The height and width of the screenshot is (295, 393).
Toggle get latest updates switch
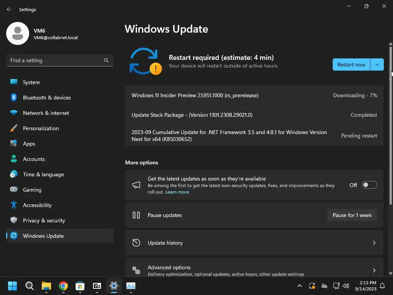370,185
